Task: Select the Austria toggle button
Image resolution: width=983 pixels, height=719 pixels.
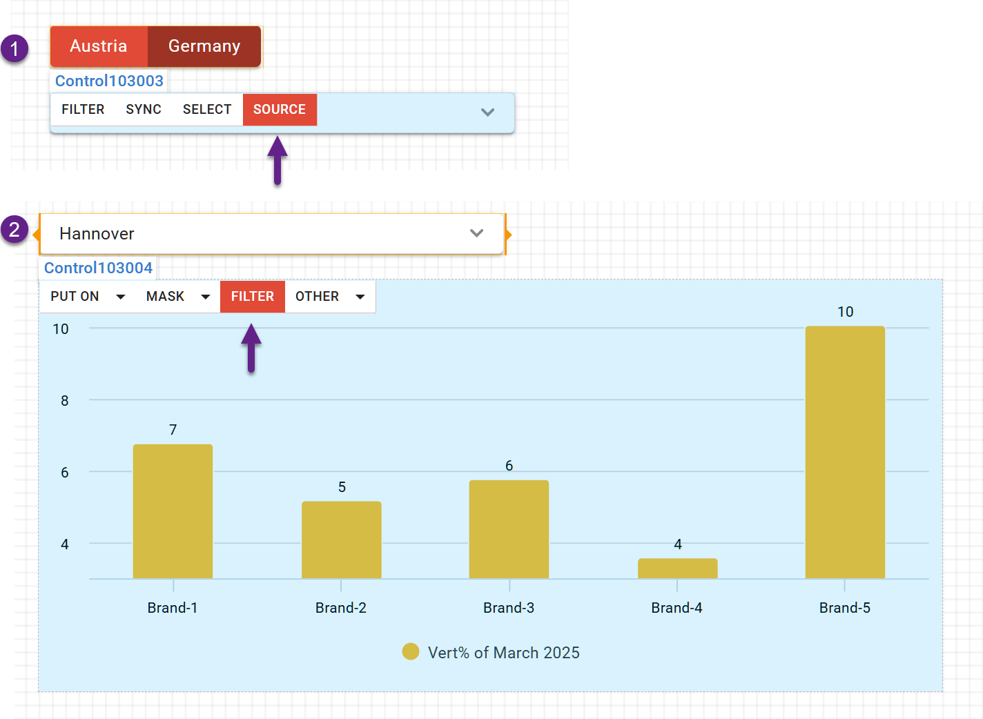Action: click(x=99, y=46)
